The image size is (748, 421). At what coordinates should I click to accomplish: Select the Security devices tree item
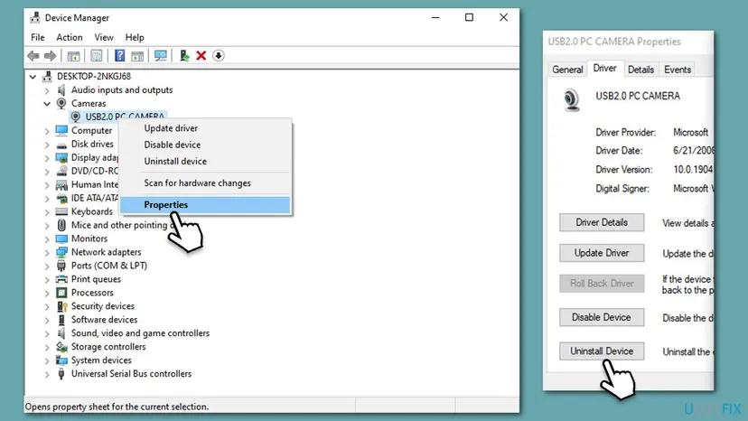pos(103,306)
